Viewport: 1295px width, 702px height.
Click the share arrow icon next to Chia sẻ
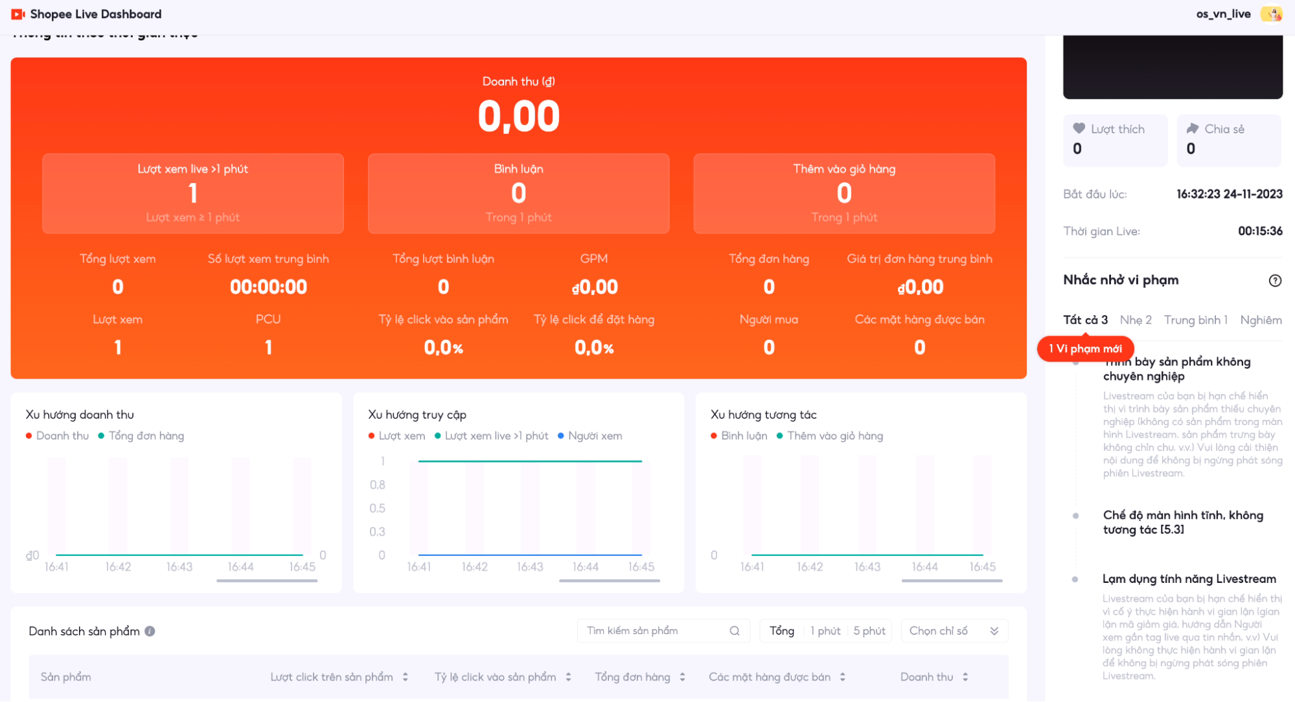[1193, 128]
